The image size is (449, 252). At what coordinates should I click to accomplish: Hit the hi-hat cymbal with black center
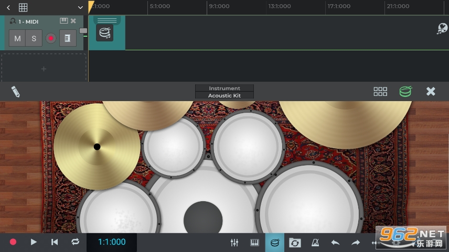pyautogui.click(x=97, y=147)
